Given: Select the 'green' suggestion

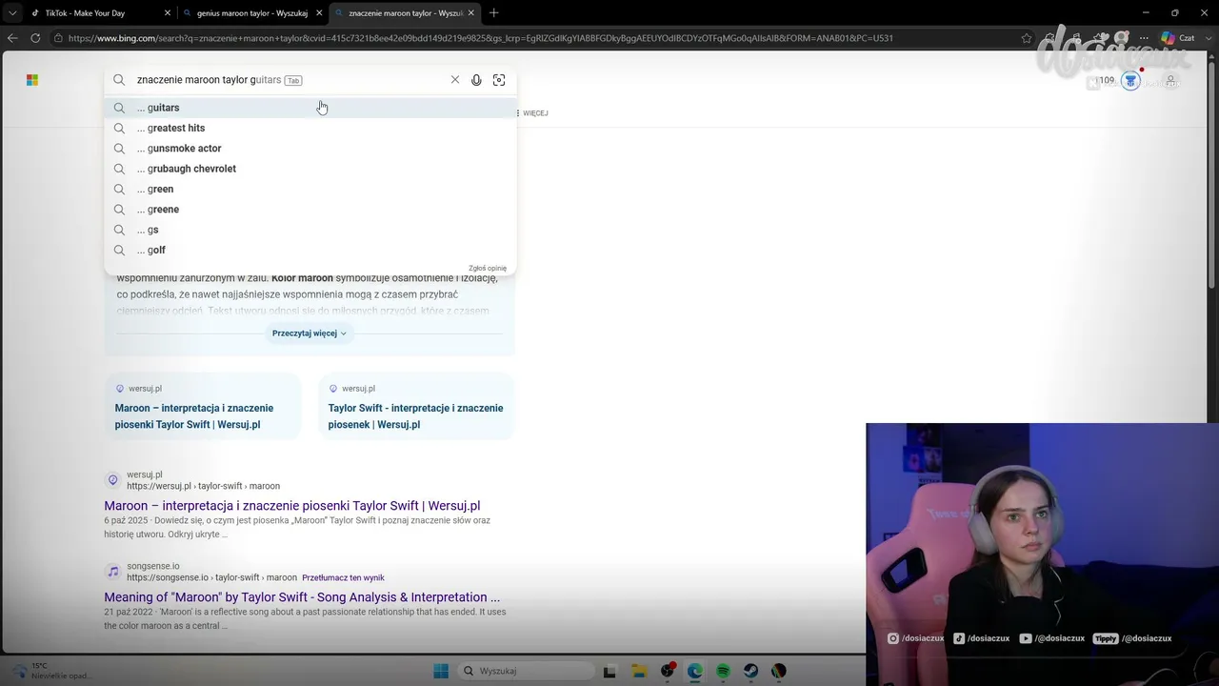Looking at the screenshot, I should (x=310, y=189).
